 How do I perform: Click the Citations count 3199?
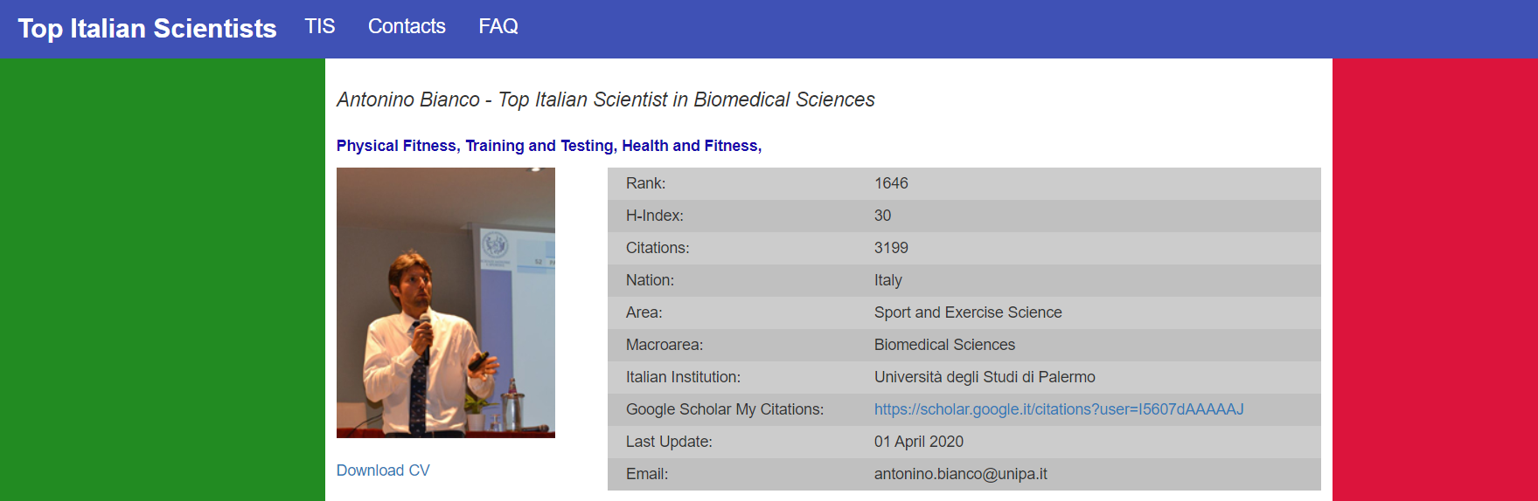tap(891, 248)
